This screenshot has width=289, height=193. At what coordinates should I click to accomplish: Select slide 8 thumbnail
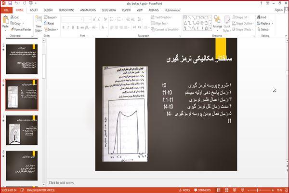point(22,165)
